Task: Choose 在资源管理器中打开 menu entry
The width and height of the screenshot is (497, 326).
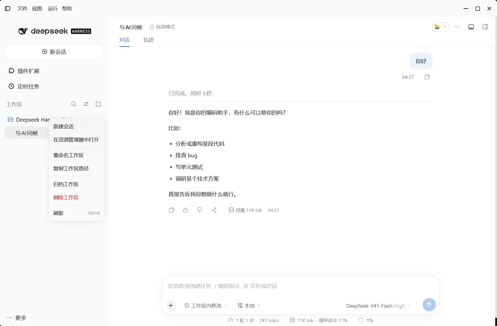Action: [x=77, y=140]
